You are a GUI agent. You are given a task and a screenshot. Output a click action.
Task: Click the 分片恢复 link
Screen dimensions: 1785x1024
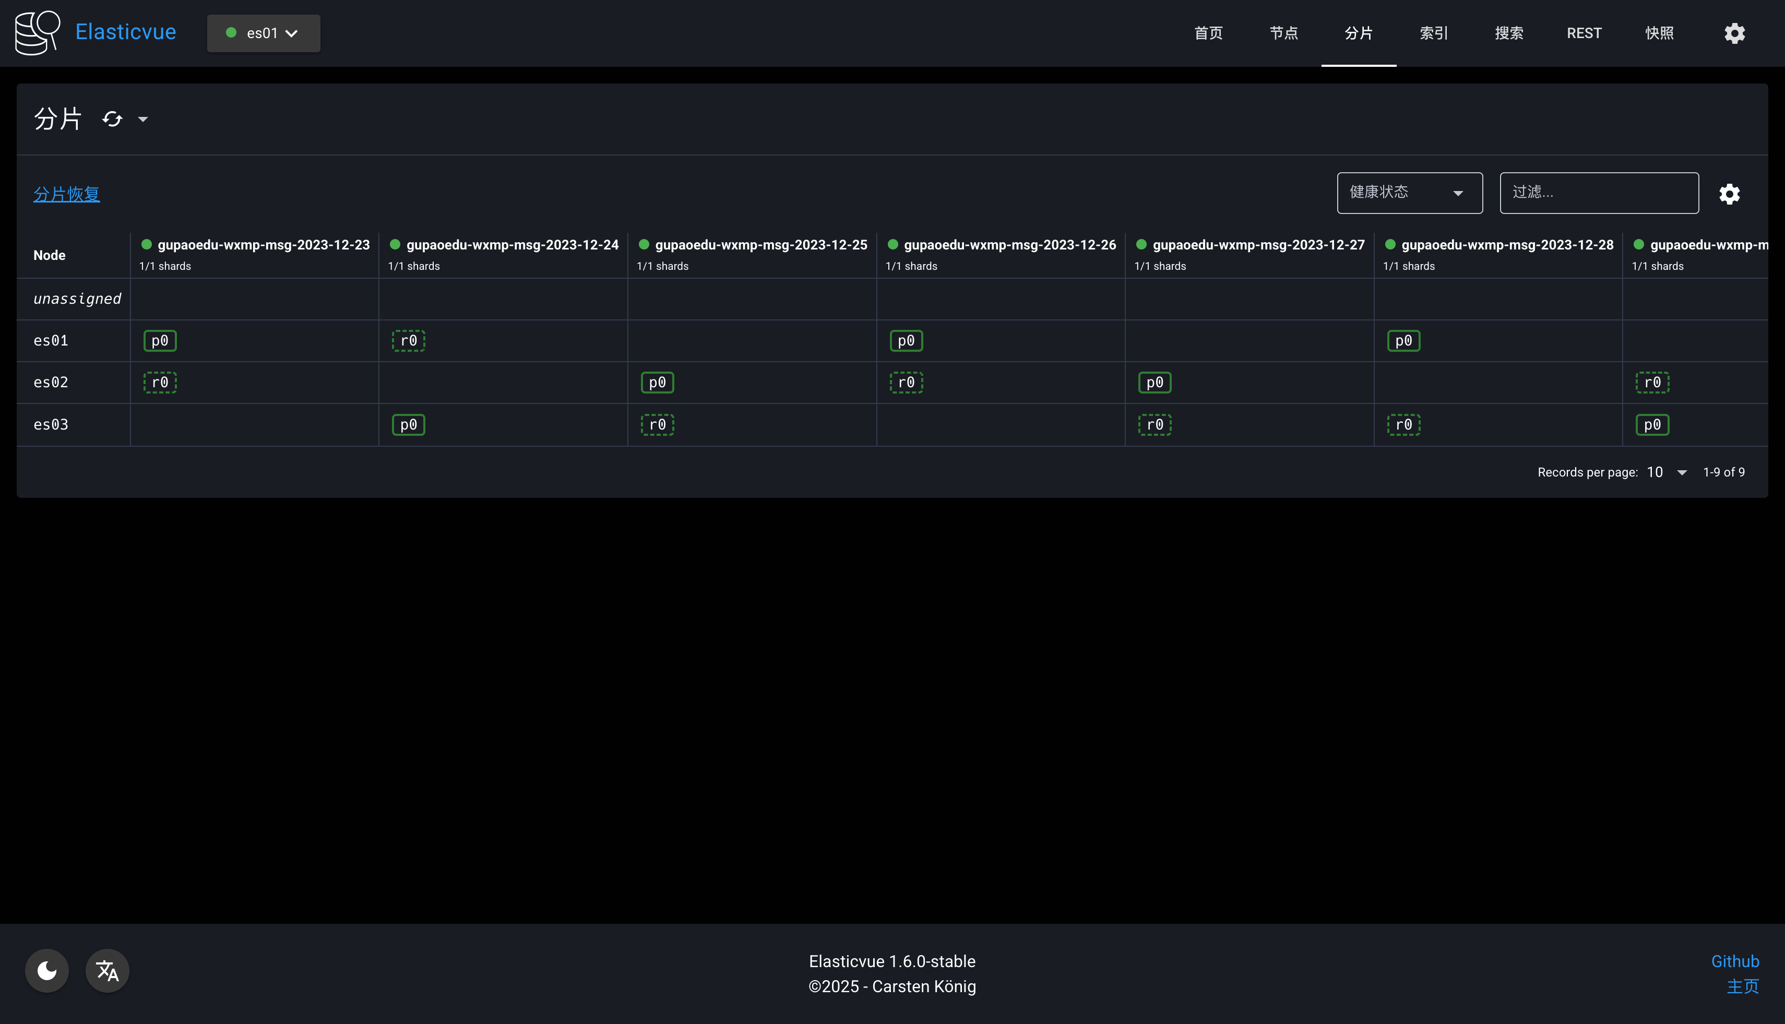(67, 194)
